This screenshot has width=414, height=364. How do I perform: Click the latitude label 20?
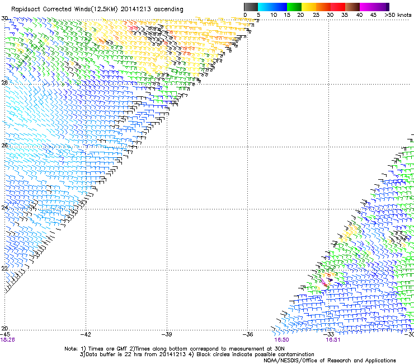pyautogui.click(x=4, y=328)
